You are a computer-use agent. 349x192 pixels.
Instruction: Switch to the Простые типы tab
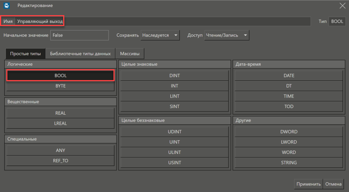pos(25,54)
